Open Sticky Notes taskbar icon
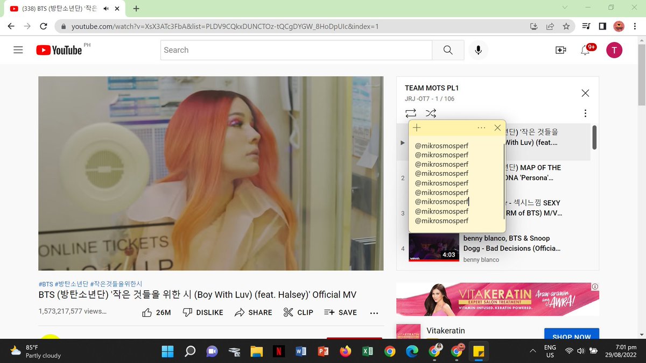Image resolution: width=646 pixels, height=363 pixels. tap(478, 351)
